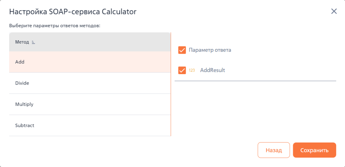Select the Subtract method row
Screen dimensions: 345x167
click(90, 126)
